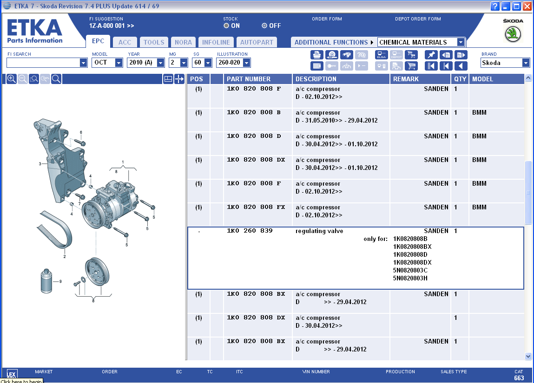534x383 pixels.
Task: Click the FI suggestion 1Z-A-000 001 link
Action: click(x=112, y=26)
